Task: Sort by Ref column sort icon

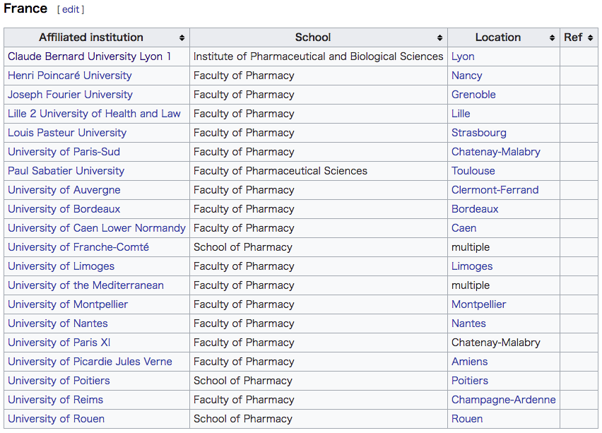Action: (591, 37)
